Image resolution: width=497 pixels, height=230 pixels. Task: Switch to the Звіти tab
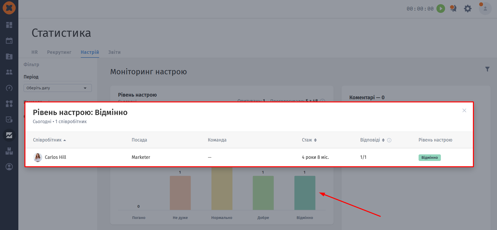114,52
